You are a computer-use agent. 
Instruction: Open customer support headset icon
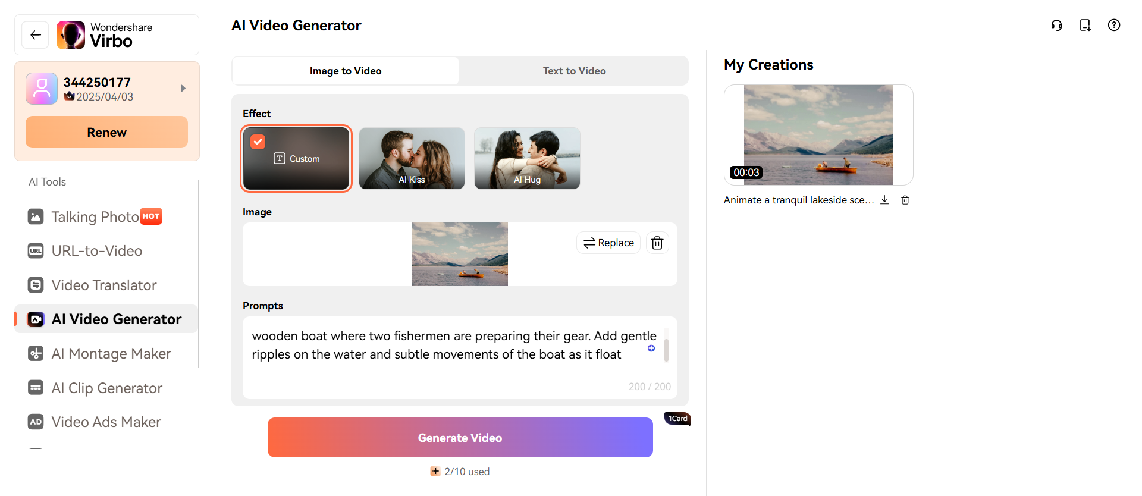(1056, 26)
